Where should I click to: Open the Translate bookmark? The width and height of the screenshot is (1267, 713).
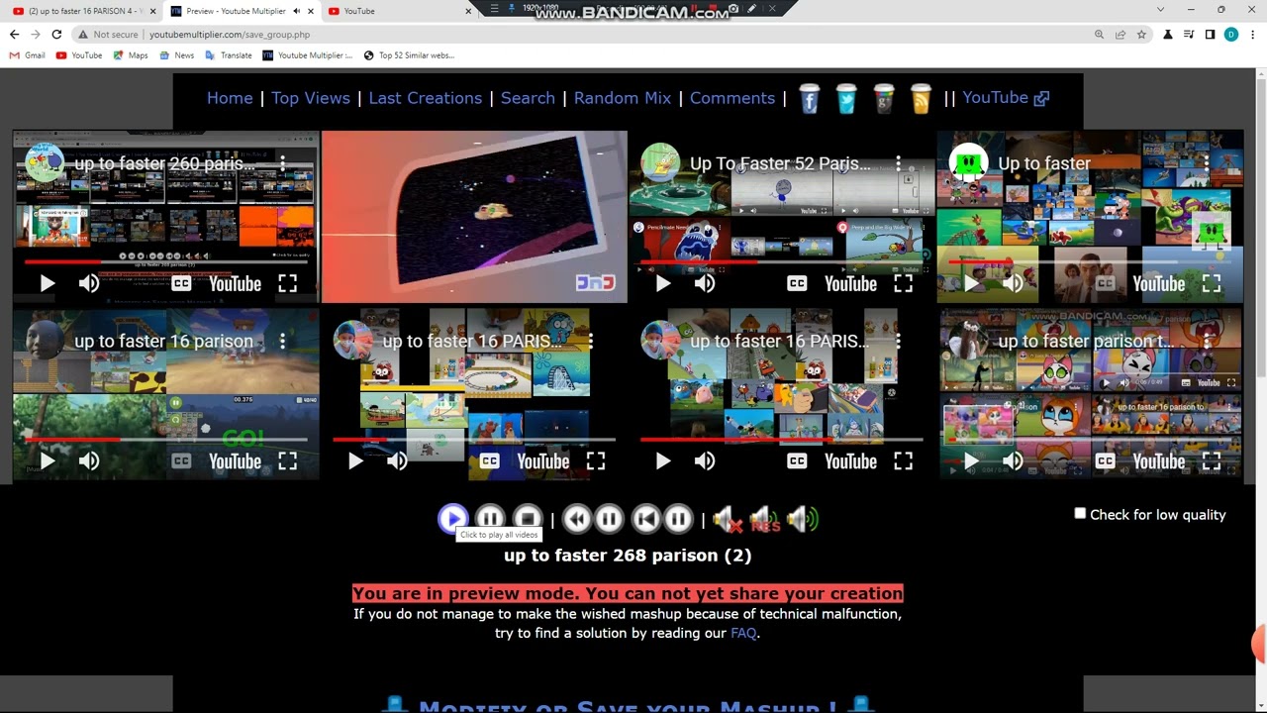228,55
